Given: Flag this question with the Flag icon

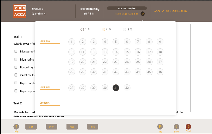Looking at the screenshot, I should coord(160,126).
